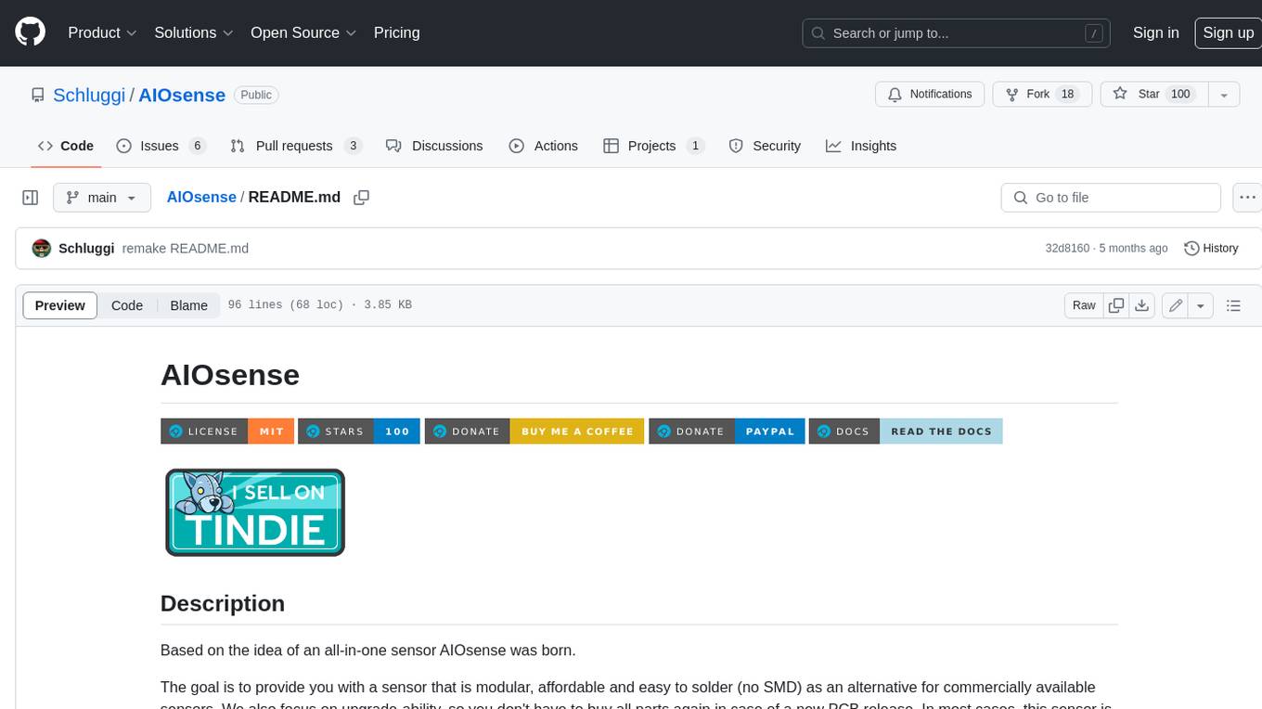This screenshot has height=709, width=1262.
Task: Click the '96 lines (68 loc) · 3.85 KB' text
Action: (x=320, y=305)
